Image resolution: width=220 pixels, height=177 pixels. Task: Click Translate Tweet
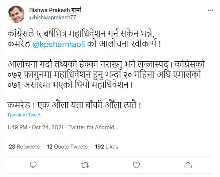click(24, 115)
